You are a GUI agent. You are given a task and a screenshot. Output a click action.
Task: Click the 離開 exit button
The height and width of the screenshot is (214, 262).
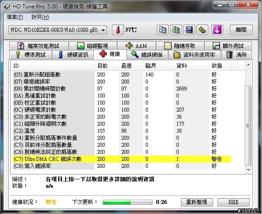click(241, 30)
